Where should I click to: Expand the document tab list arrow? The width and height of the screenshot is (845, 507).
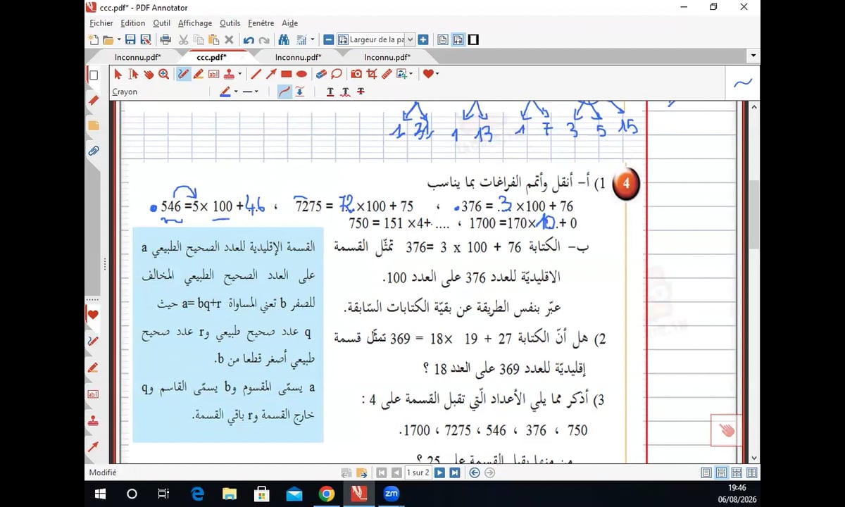pyautogui.click(x=753, y=56)
